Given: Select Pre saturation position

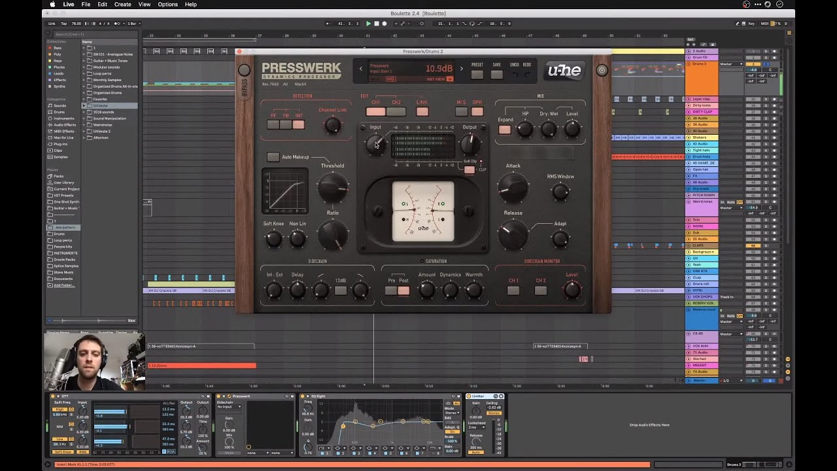Looking at the screenshot, I should click(391, 290).
